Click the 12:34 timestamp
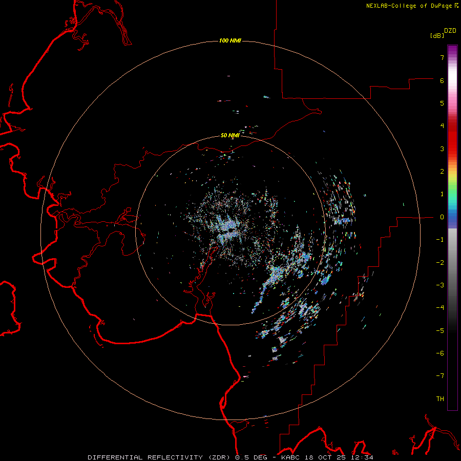The image size is (461, 461). coord(362,457)
